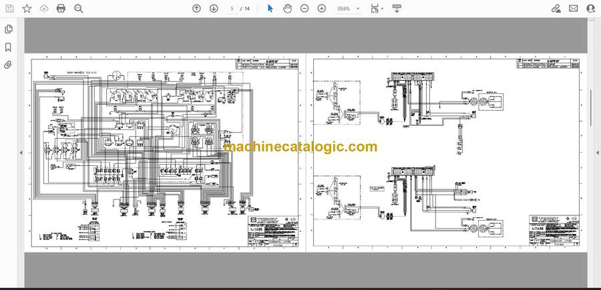Bookmark this document with the star icon
The width and height of the screenshot is (601, 290).
pyautogui.click(x=27, y=9)
